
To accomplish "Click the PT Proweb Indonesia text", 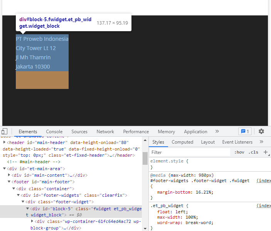I will coord(42,39).
